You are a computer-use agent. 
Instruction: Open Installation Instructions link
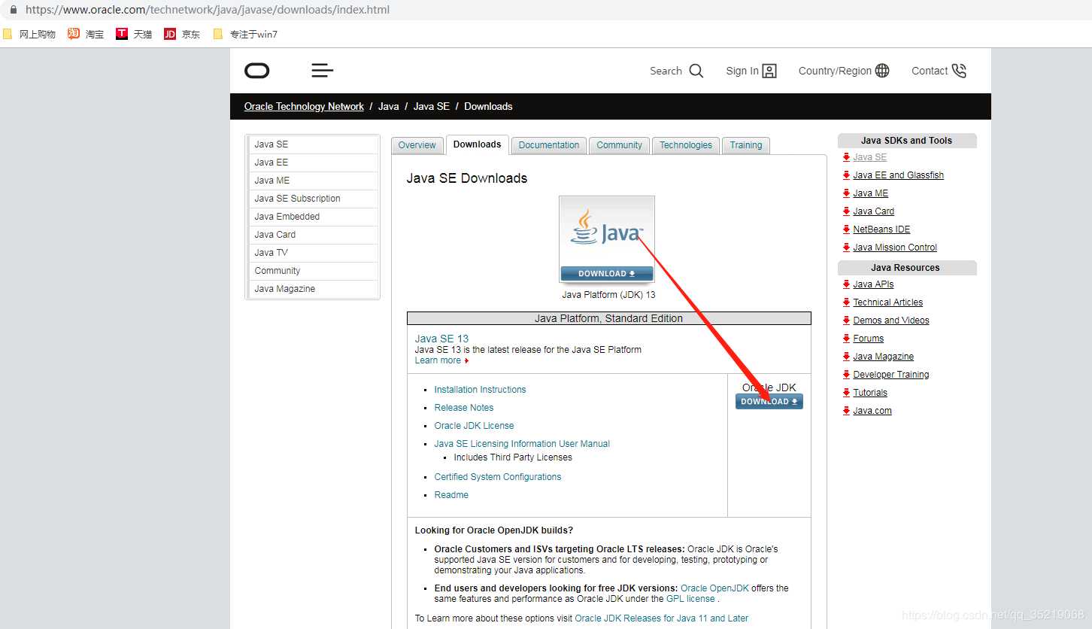480,390
